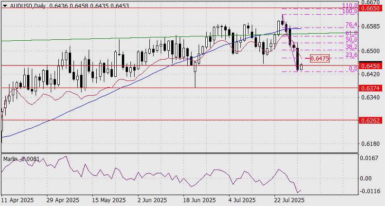Click the Fibonacci 50.0 level label
Screen dimensions: 385x206
click(x=351, y=40)
